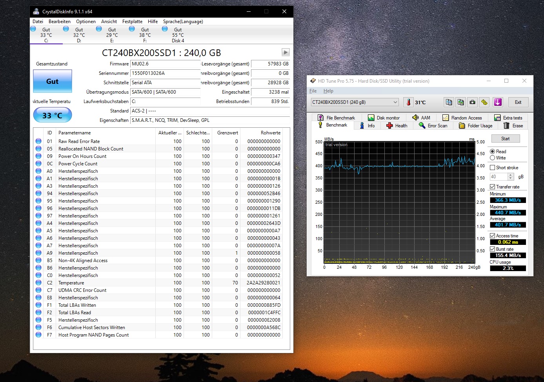This screenshot has width=544, height=382.
Task: Toggle the Transfer rate checkbox
Action: 493,187
